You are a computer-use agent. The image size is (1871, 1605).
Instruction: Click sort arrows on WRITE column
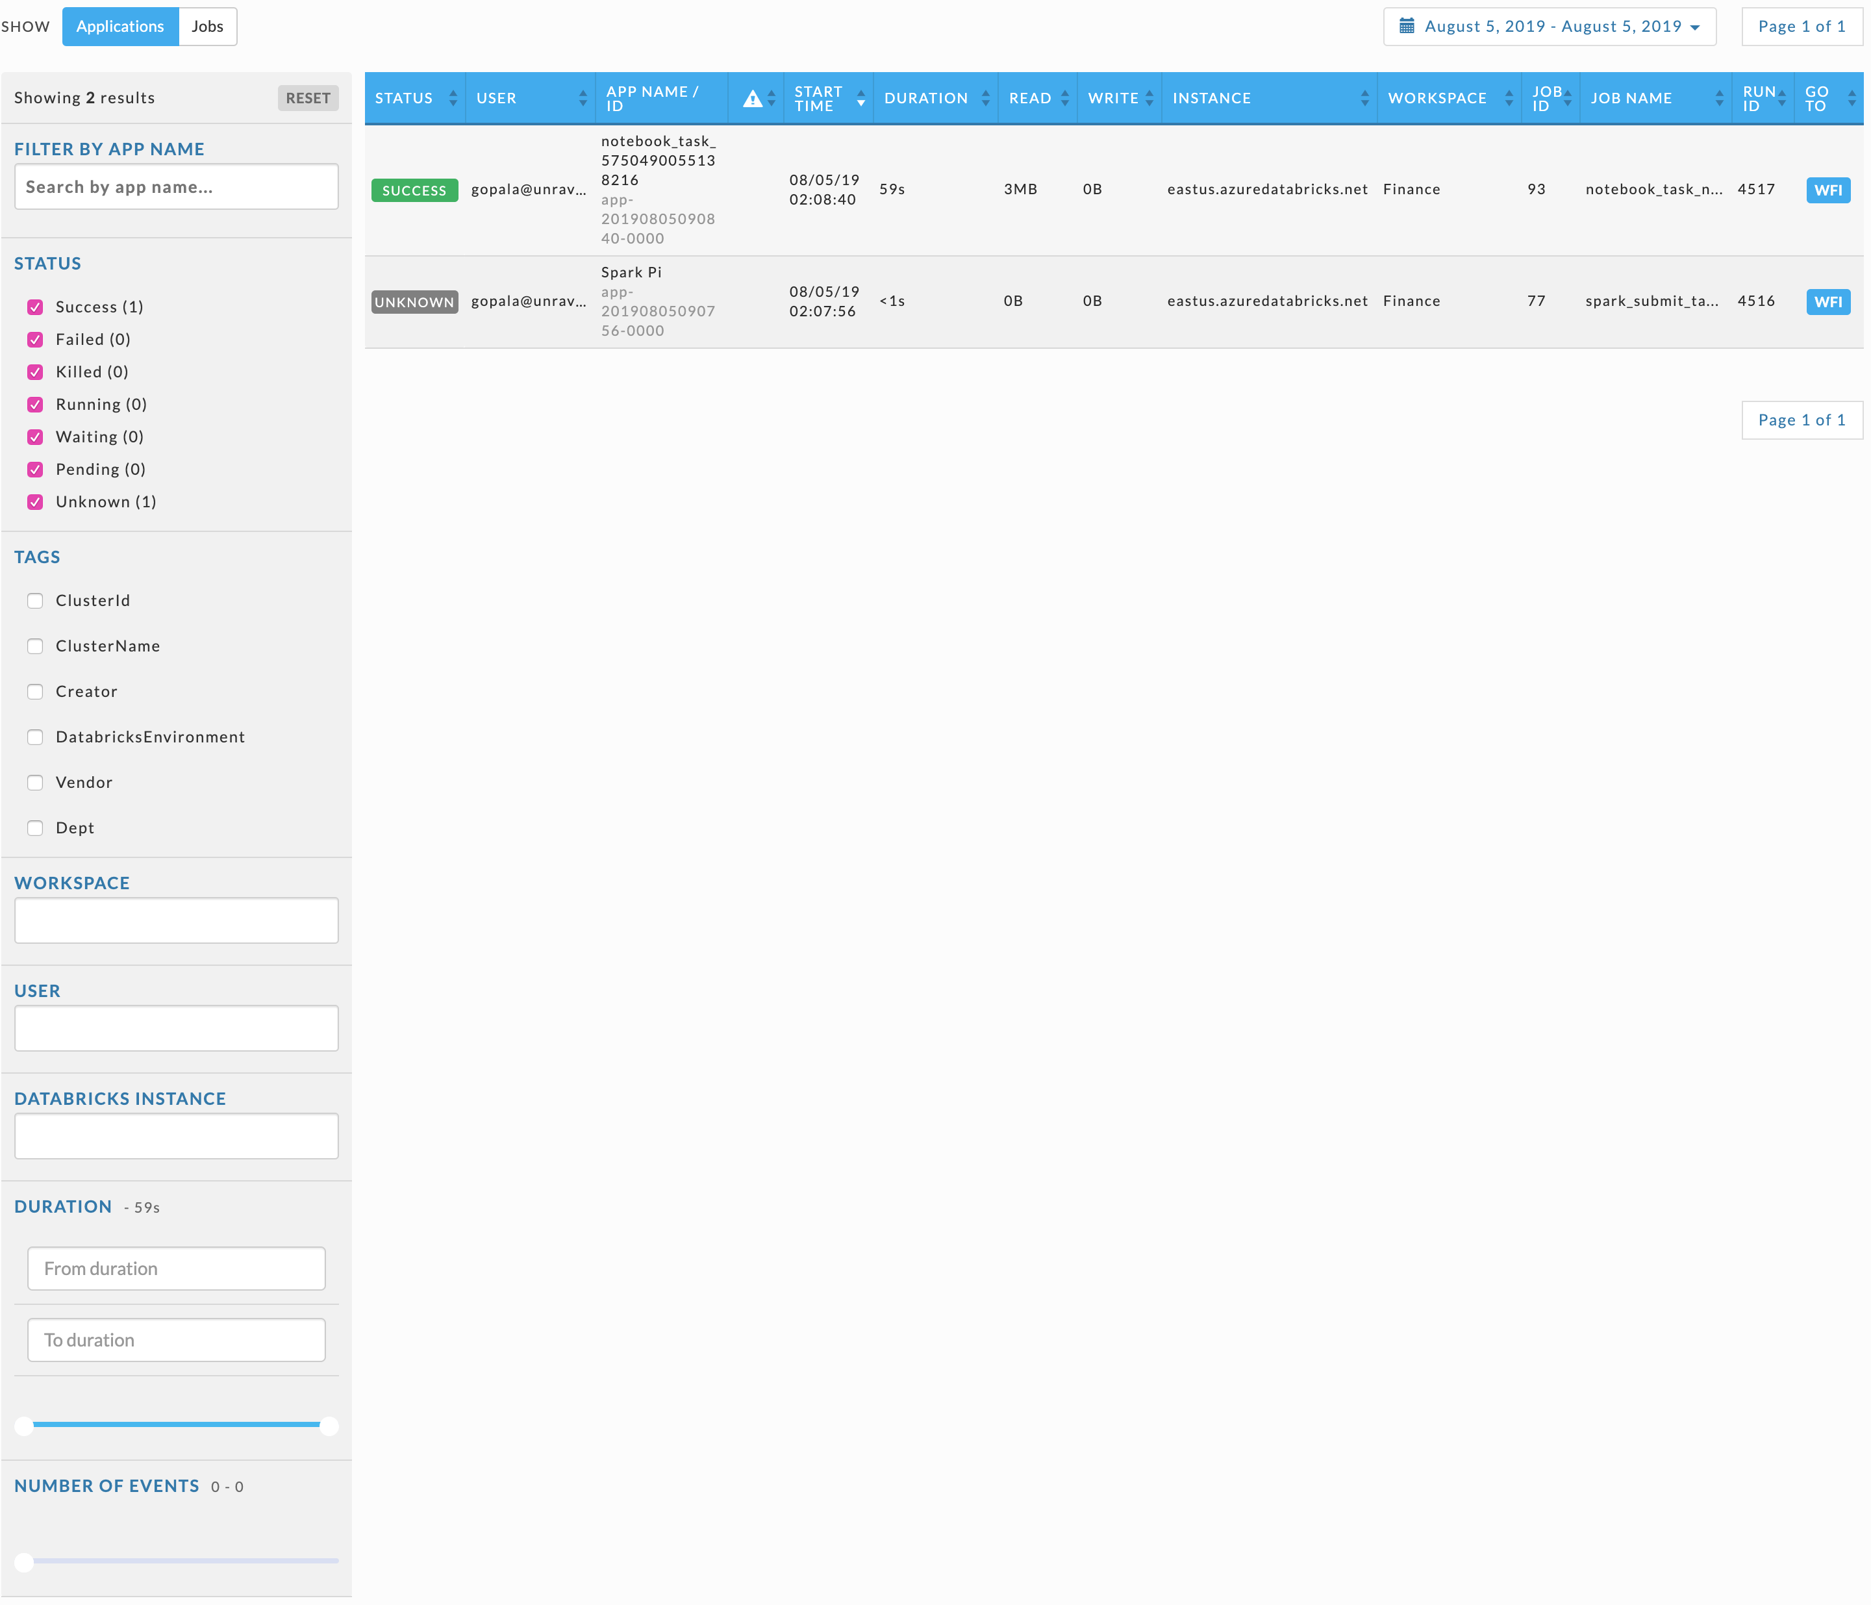click(x=1149, y=99)
